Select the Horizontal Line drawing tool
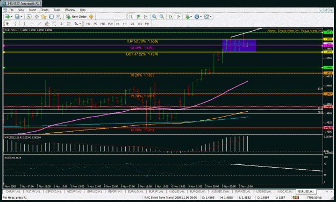 [x=32, y=24]
